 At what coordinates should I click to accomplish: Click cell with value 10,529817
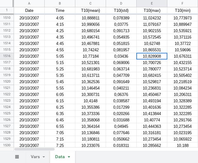[x=152, y=82]
